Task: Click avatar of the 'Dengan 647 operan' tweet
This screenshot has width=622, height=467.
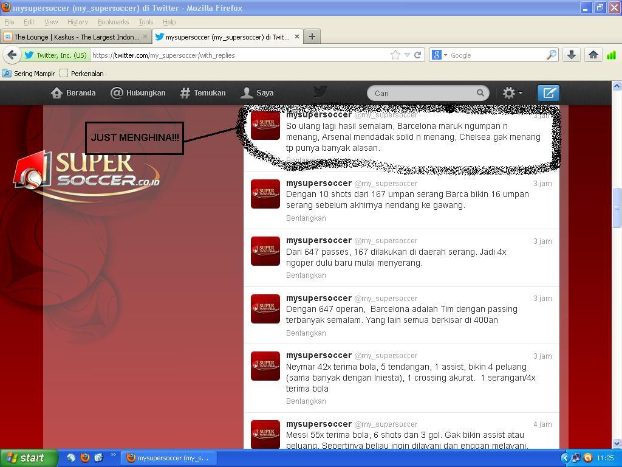Action: click(x=265, y=308)
